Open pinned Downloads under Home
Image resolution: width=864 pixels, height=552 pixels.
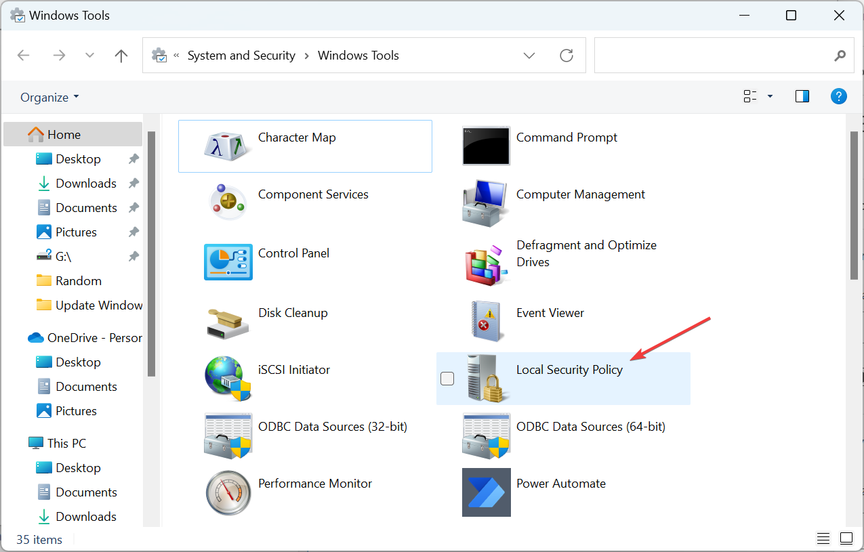tap(86, 184)
